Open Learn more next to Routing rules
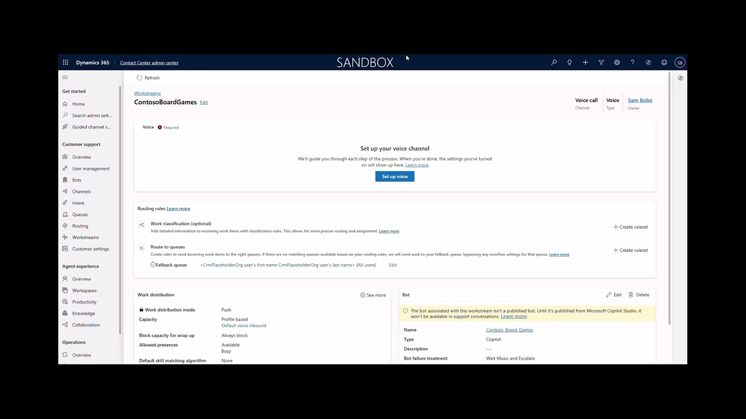Screen dimensions: 746x419 click(178, 208)
